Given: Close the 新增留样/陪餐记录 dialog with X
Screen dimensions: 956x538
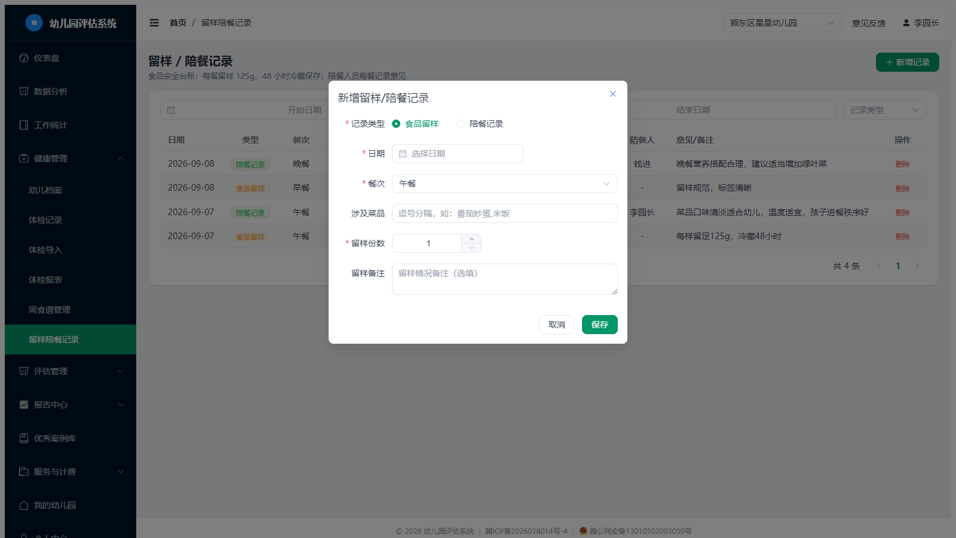Looking at the screenshot, I should click(613, 94).
